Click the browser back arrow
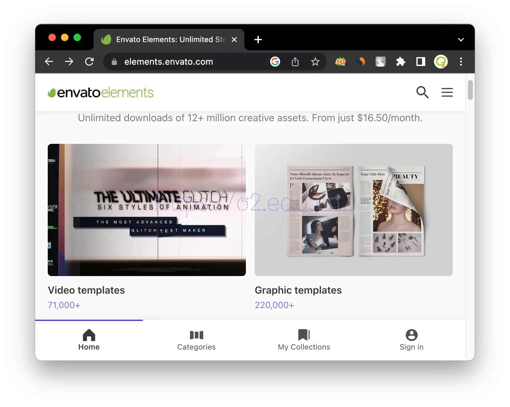 [x=49, y=62]
